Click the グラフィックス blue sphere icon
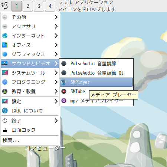 point(5,54)
